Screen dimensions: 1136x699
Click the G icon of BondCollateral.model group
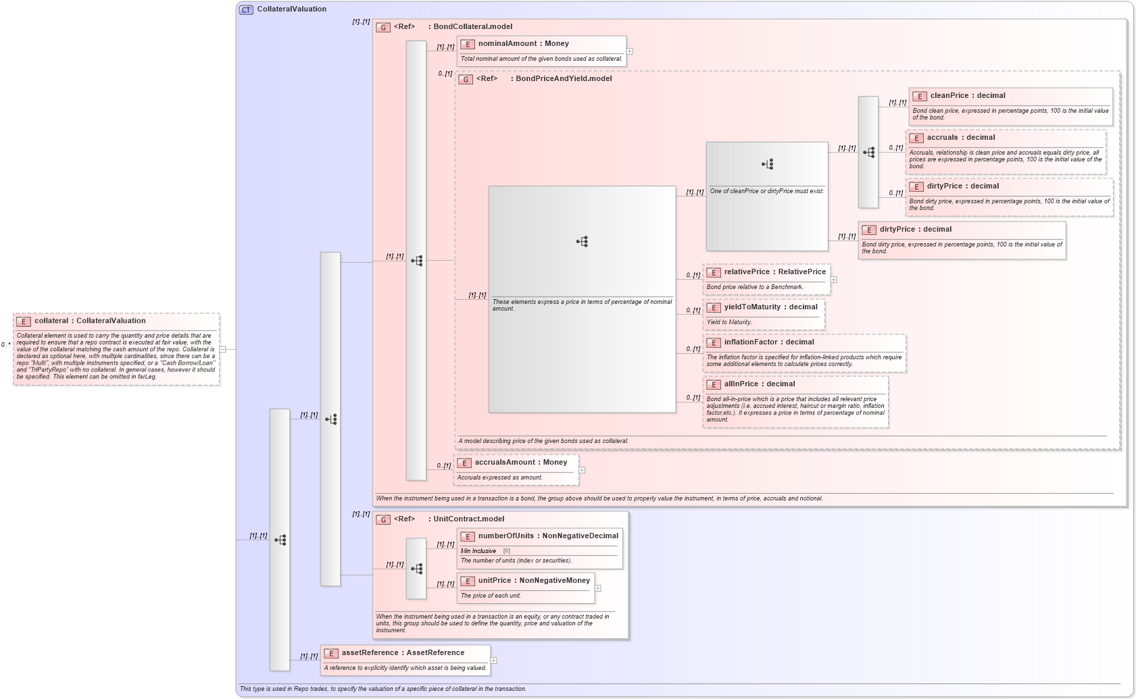385,27
